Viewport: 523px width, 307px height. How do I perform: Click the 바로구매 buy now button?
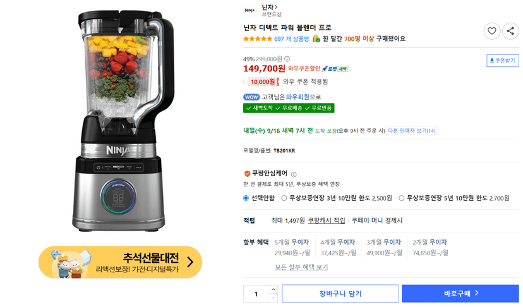coord(460,294)
